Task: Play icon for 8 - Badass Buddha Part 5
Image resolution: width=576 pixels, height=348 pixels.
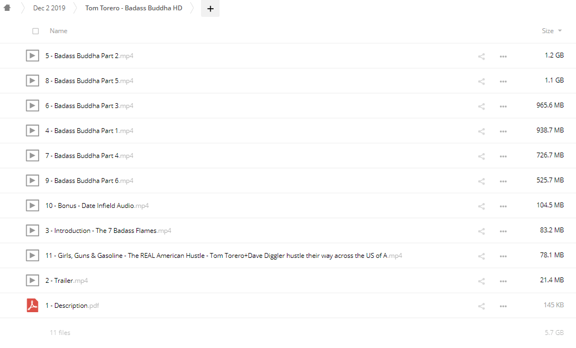Action: coord(32,81)
